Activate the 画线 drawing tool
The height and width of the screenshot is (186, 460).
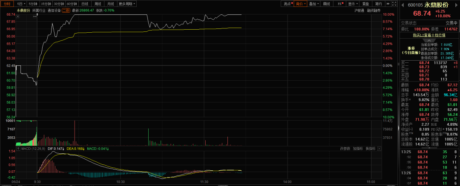[327, 4]
